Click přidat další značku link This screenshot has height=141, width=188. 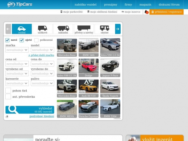pyautogui.click(x=41, y=55)
